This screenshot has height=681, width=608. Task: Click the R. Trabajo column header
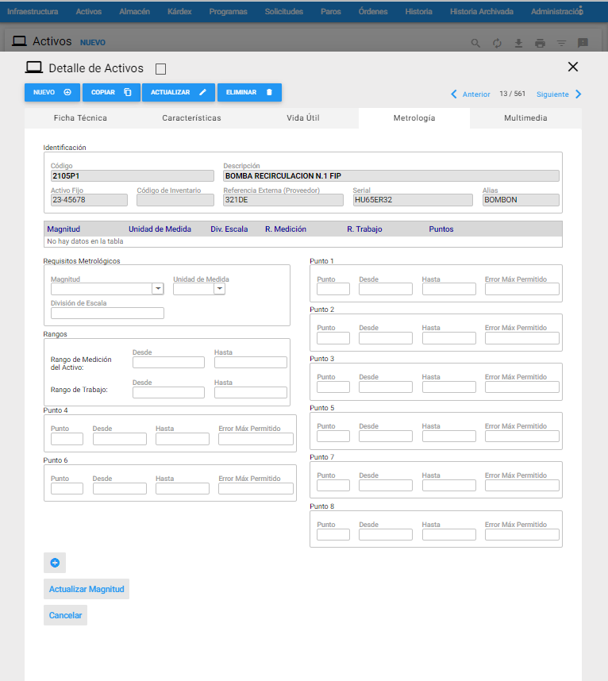pos(364,229)
